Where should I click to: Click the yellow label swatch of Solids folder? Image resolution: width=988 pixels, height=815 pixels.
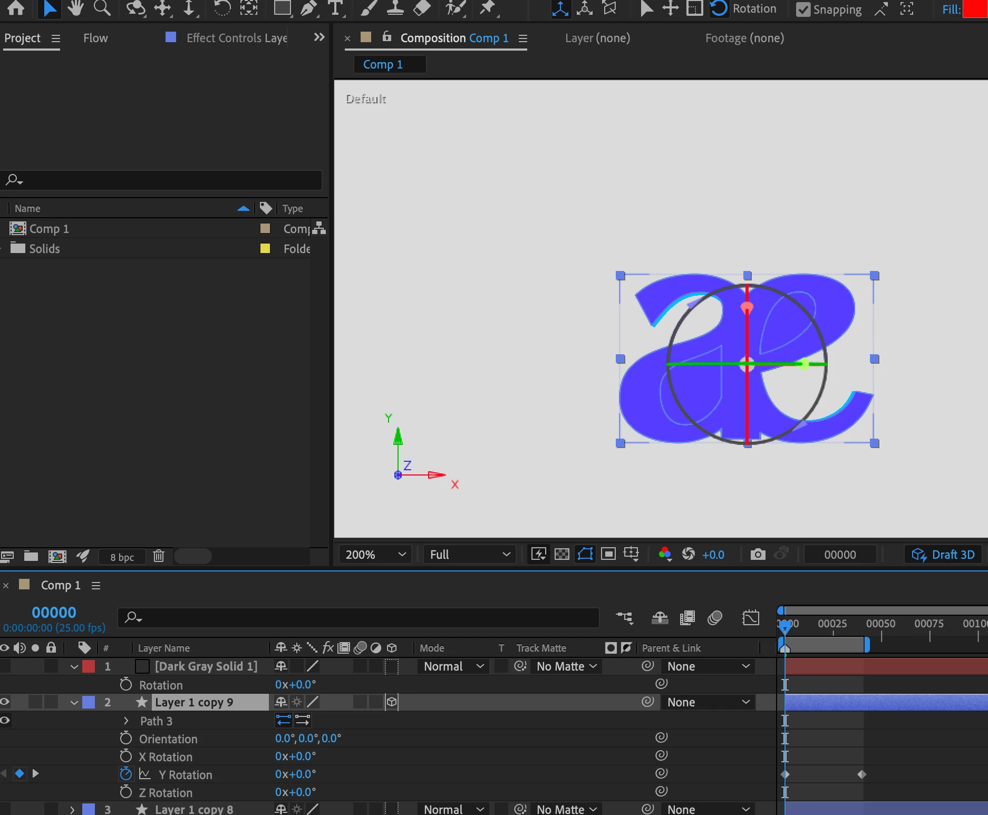click(265, 248)
